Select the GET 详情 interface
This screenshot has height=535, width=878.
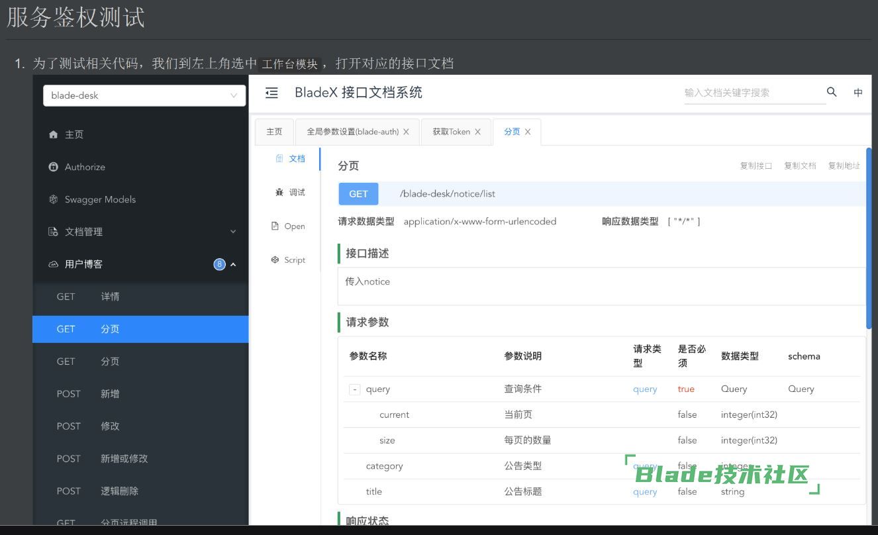140,297
